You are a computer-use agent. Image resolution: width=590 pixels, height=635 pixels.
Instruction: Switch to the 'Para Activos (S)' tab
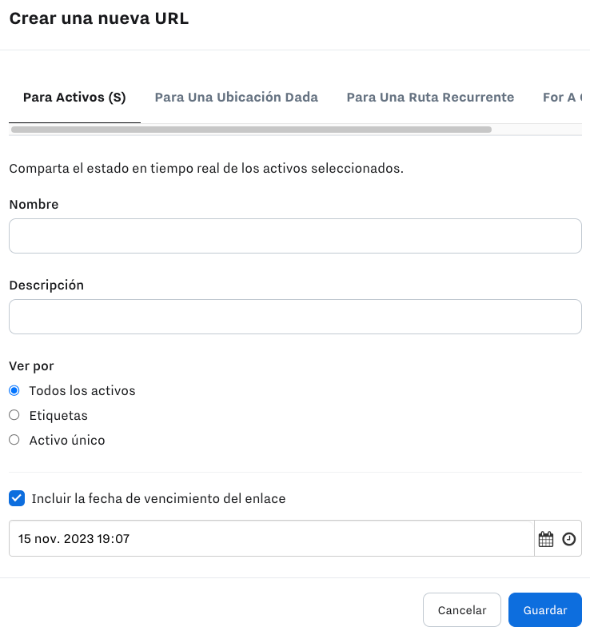tap(74, 98)
